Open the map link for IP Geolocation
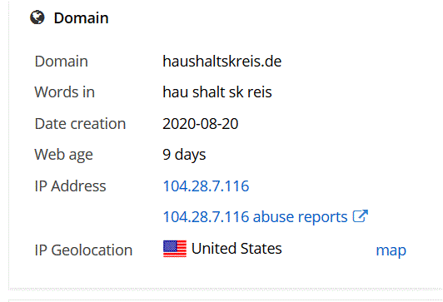This screenshot has width=443, height=302. pos(391,250)
